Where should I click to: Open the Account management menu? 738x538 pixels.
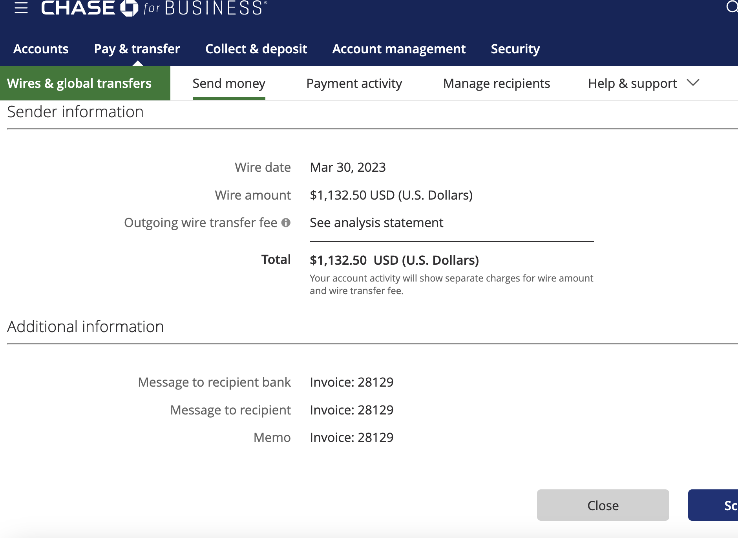click(399, 49)
